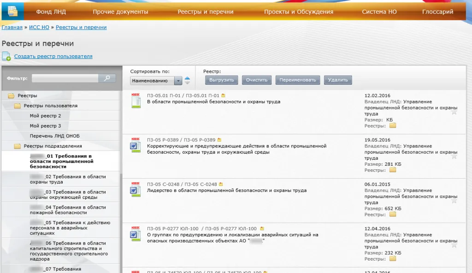
Task: Open 'Проекты и Обсуждения' menu
Action: [x=298, y=12]
